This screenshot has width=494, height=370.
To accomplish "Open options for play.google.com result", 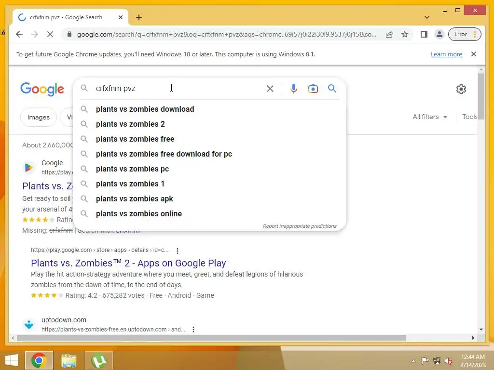I will click(x=178, y=251).
